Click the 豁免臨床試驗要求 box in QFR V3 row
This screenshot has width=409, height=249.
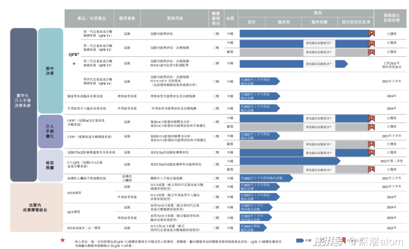click(319, 64)
